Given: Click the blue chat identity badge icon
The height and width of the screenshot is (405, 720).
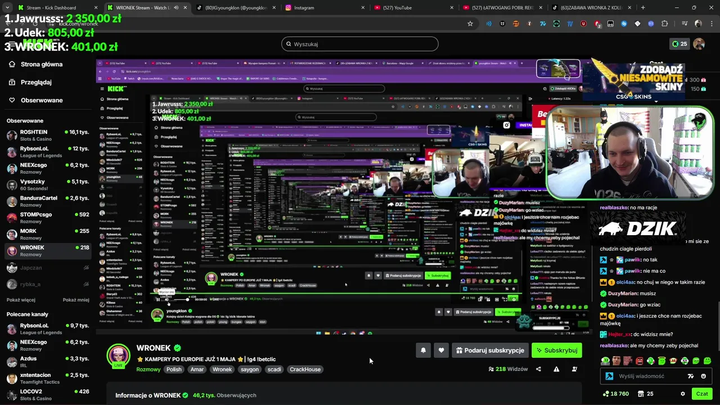Looking at the screenshot, I should pyautogui.click(x=609, y=376).
